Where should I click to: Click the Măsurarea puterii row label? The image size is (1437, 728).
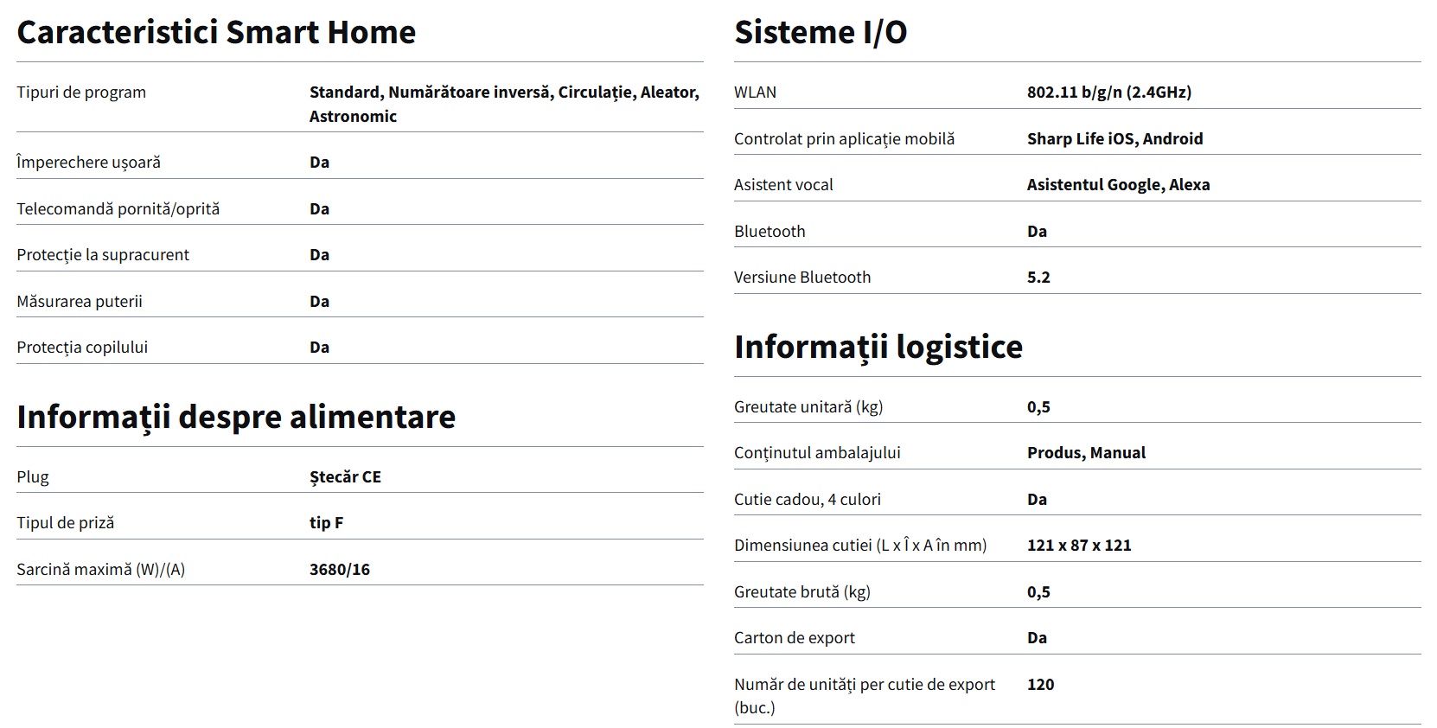(80, 302)
